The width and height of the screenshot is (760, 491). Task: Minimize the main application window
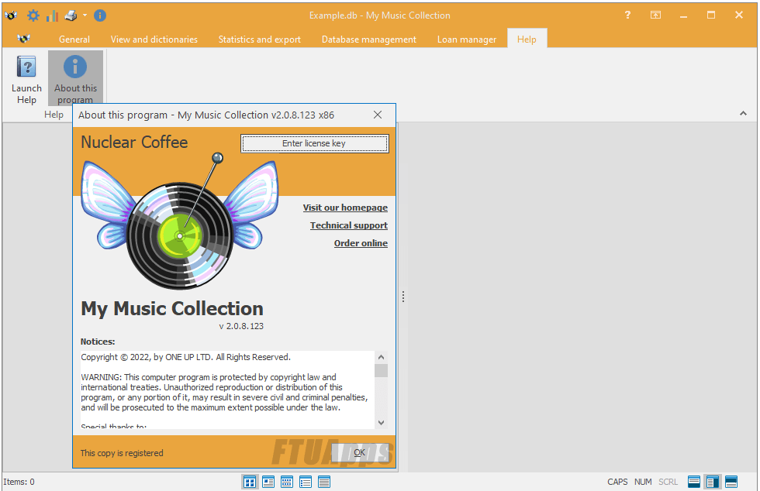683,15
